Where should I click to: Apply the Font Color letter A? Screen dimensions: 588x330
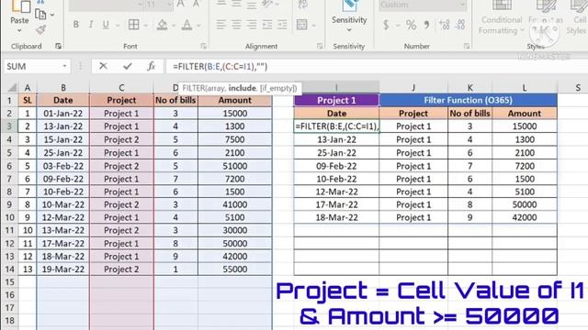click(x=187, y=25)
